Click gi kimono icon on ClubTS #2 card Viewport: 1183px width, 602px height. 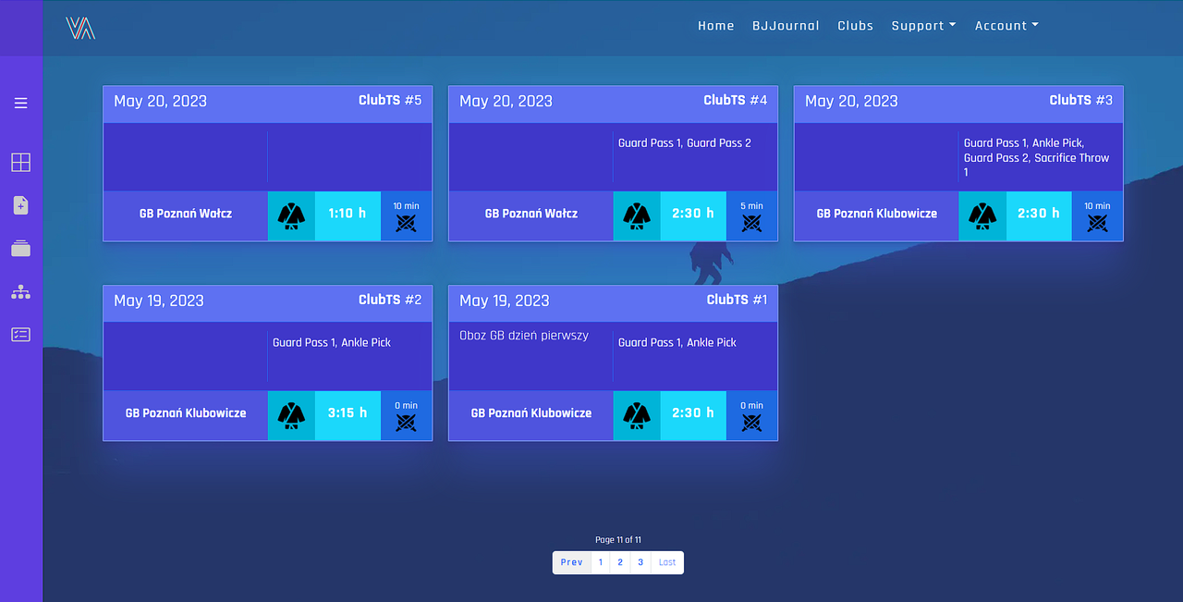tap(291, 415)
